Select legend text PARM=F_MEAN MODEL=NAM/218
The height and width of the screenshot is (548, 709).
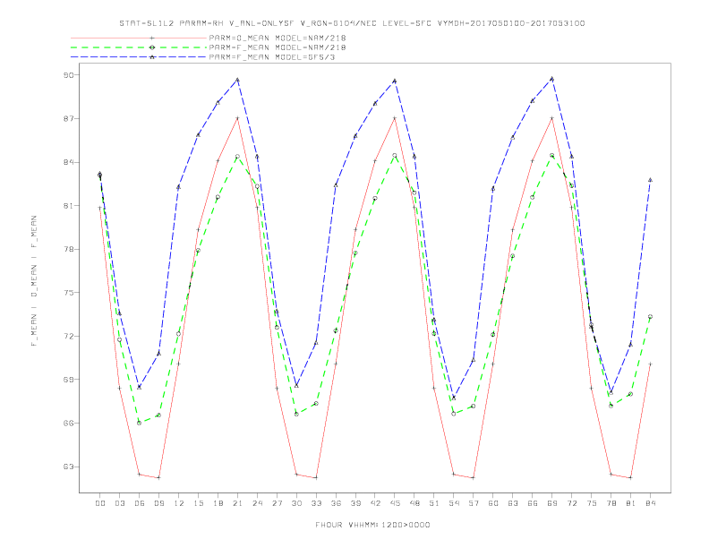pos(278,47)
